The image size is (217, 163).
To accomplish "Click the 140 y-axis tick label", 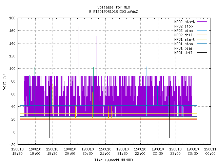I will click(x=12, y=43).
